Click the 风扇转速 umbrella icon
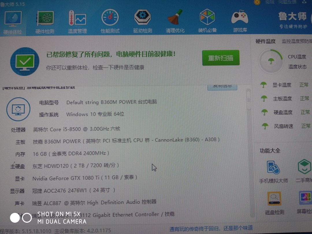 pyautogui.click(x=265, y=126)
